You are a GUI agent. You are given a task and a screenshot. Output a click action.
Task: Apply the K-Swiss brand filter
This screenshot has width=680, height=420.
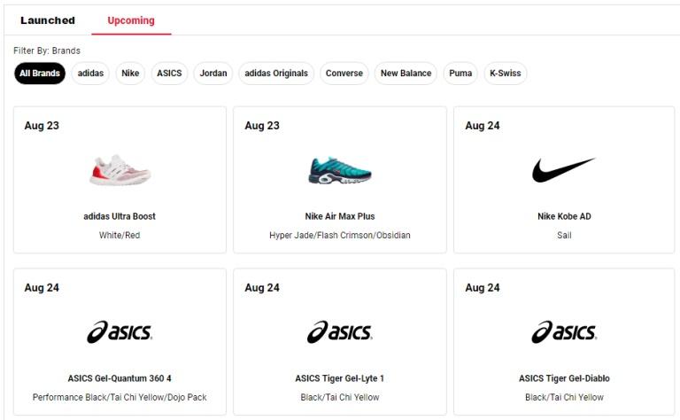click(x=506, y=74)
